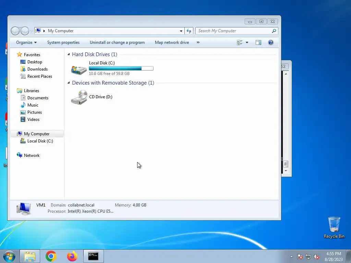Open the Documents library
The height and width of the screenshot is (263, 351).
point(38,98)
